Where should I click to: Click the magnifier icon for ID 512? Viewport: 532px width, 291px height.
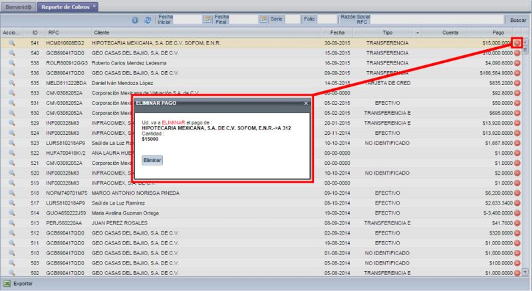(x=11, y=233)
